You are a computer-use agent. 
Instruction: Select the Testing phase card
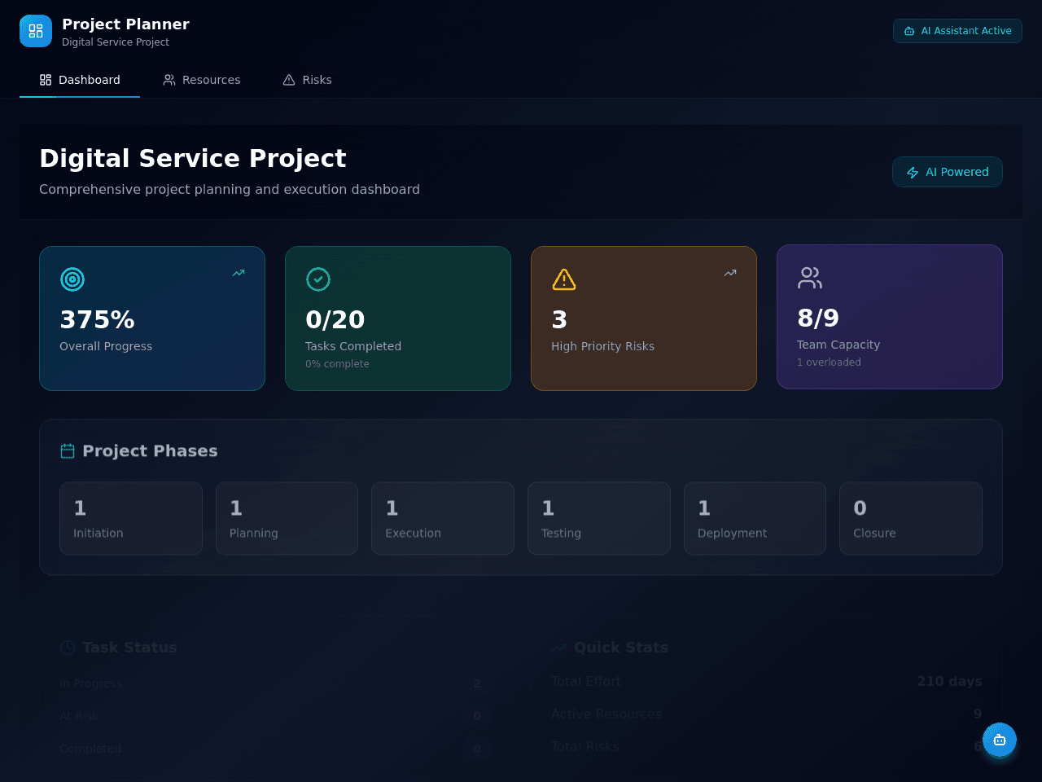599,518
